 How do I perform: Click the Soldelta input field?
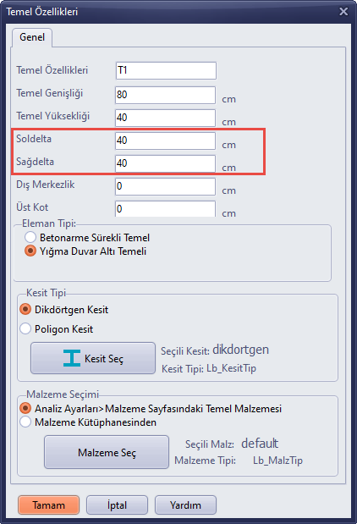pos(165,141)
